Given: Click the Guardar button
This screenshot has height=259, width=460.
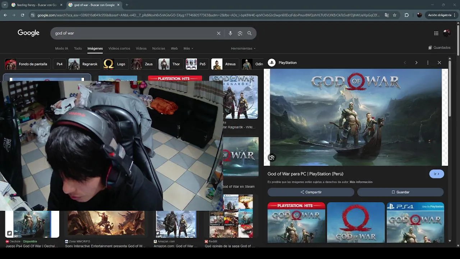Looking at the screenshot, I should coord(400,192).
